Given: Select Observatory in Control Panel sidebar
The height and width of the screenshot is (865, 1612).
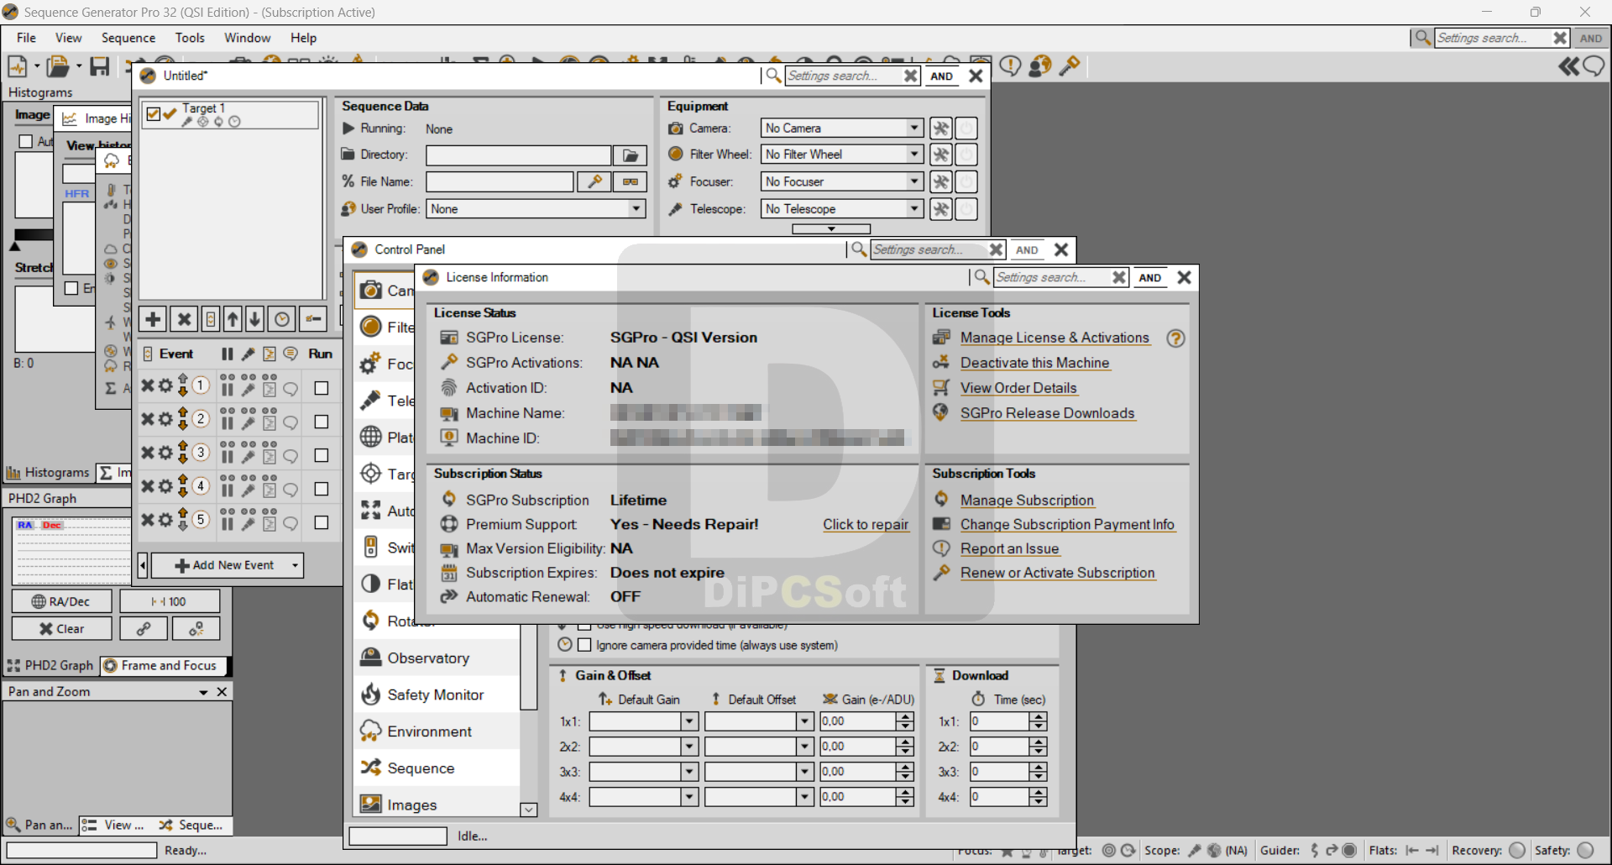Looking at the screenshot, I should pyautogui.click(x=437, y=658).
